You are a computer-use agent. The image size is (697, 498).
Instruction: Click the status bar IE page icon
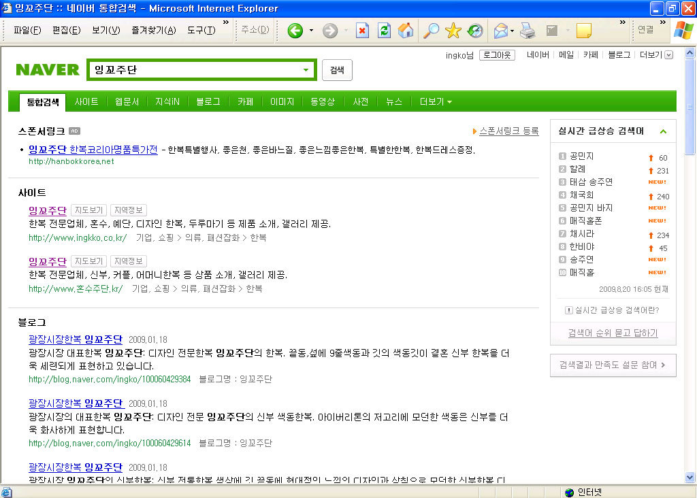coord(7,493)
